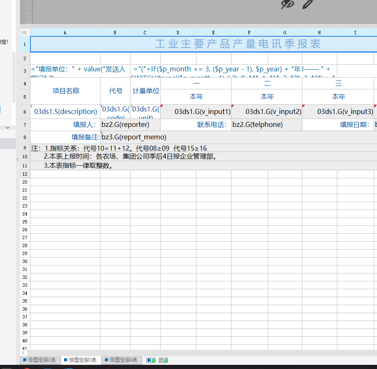Click the crossed-out eye hide icon
The image size is (377, 369).
(287, 4)
